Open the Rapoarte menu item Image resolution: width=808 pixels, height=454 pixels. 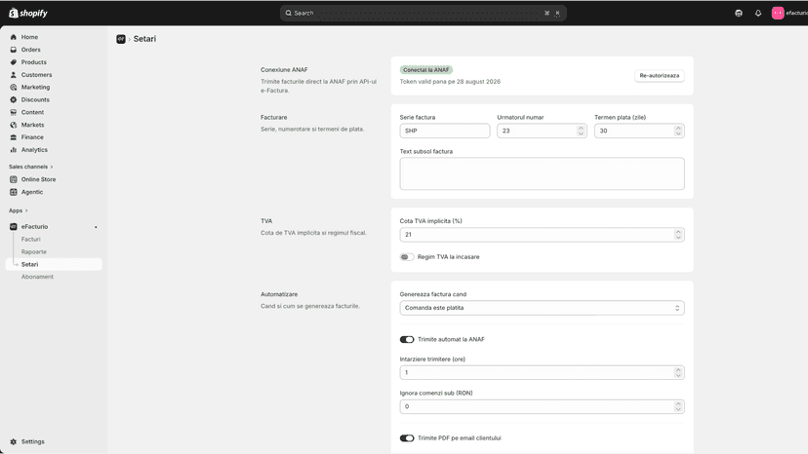pos(34,251)
